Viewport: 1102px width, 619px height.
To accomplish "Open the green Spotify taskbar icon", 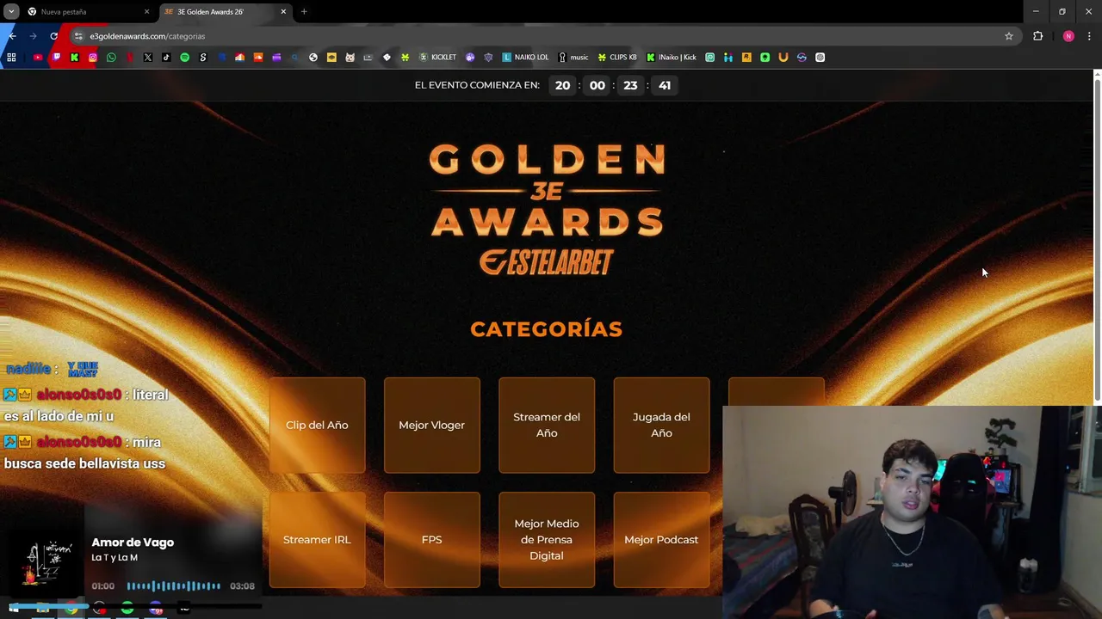I will click(127, 609).
